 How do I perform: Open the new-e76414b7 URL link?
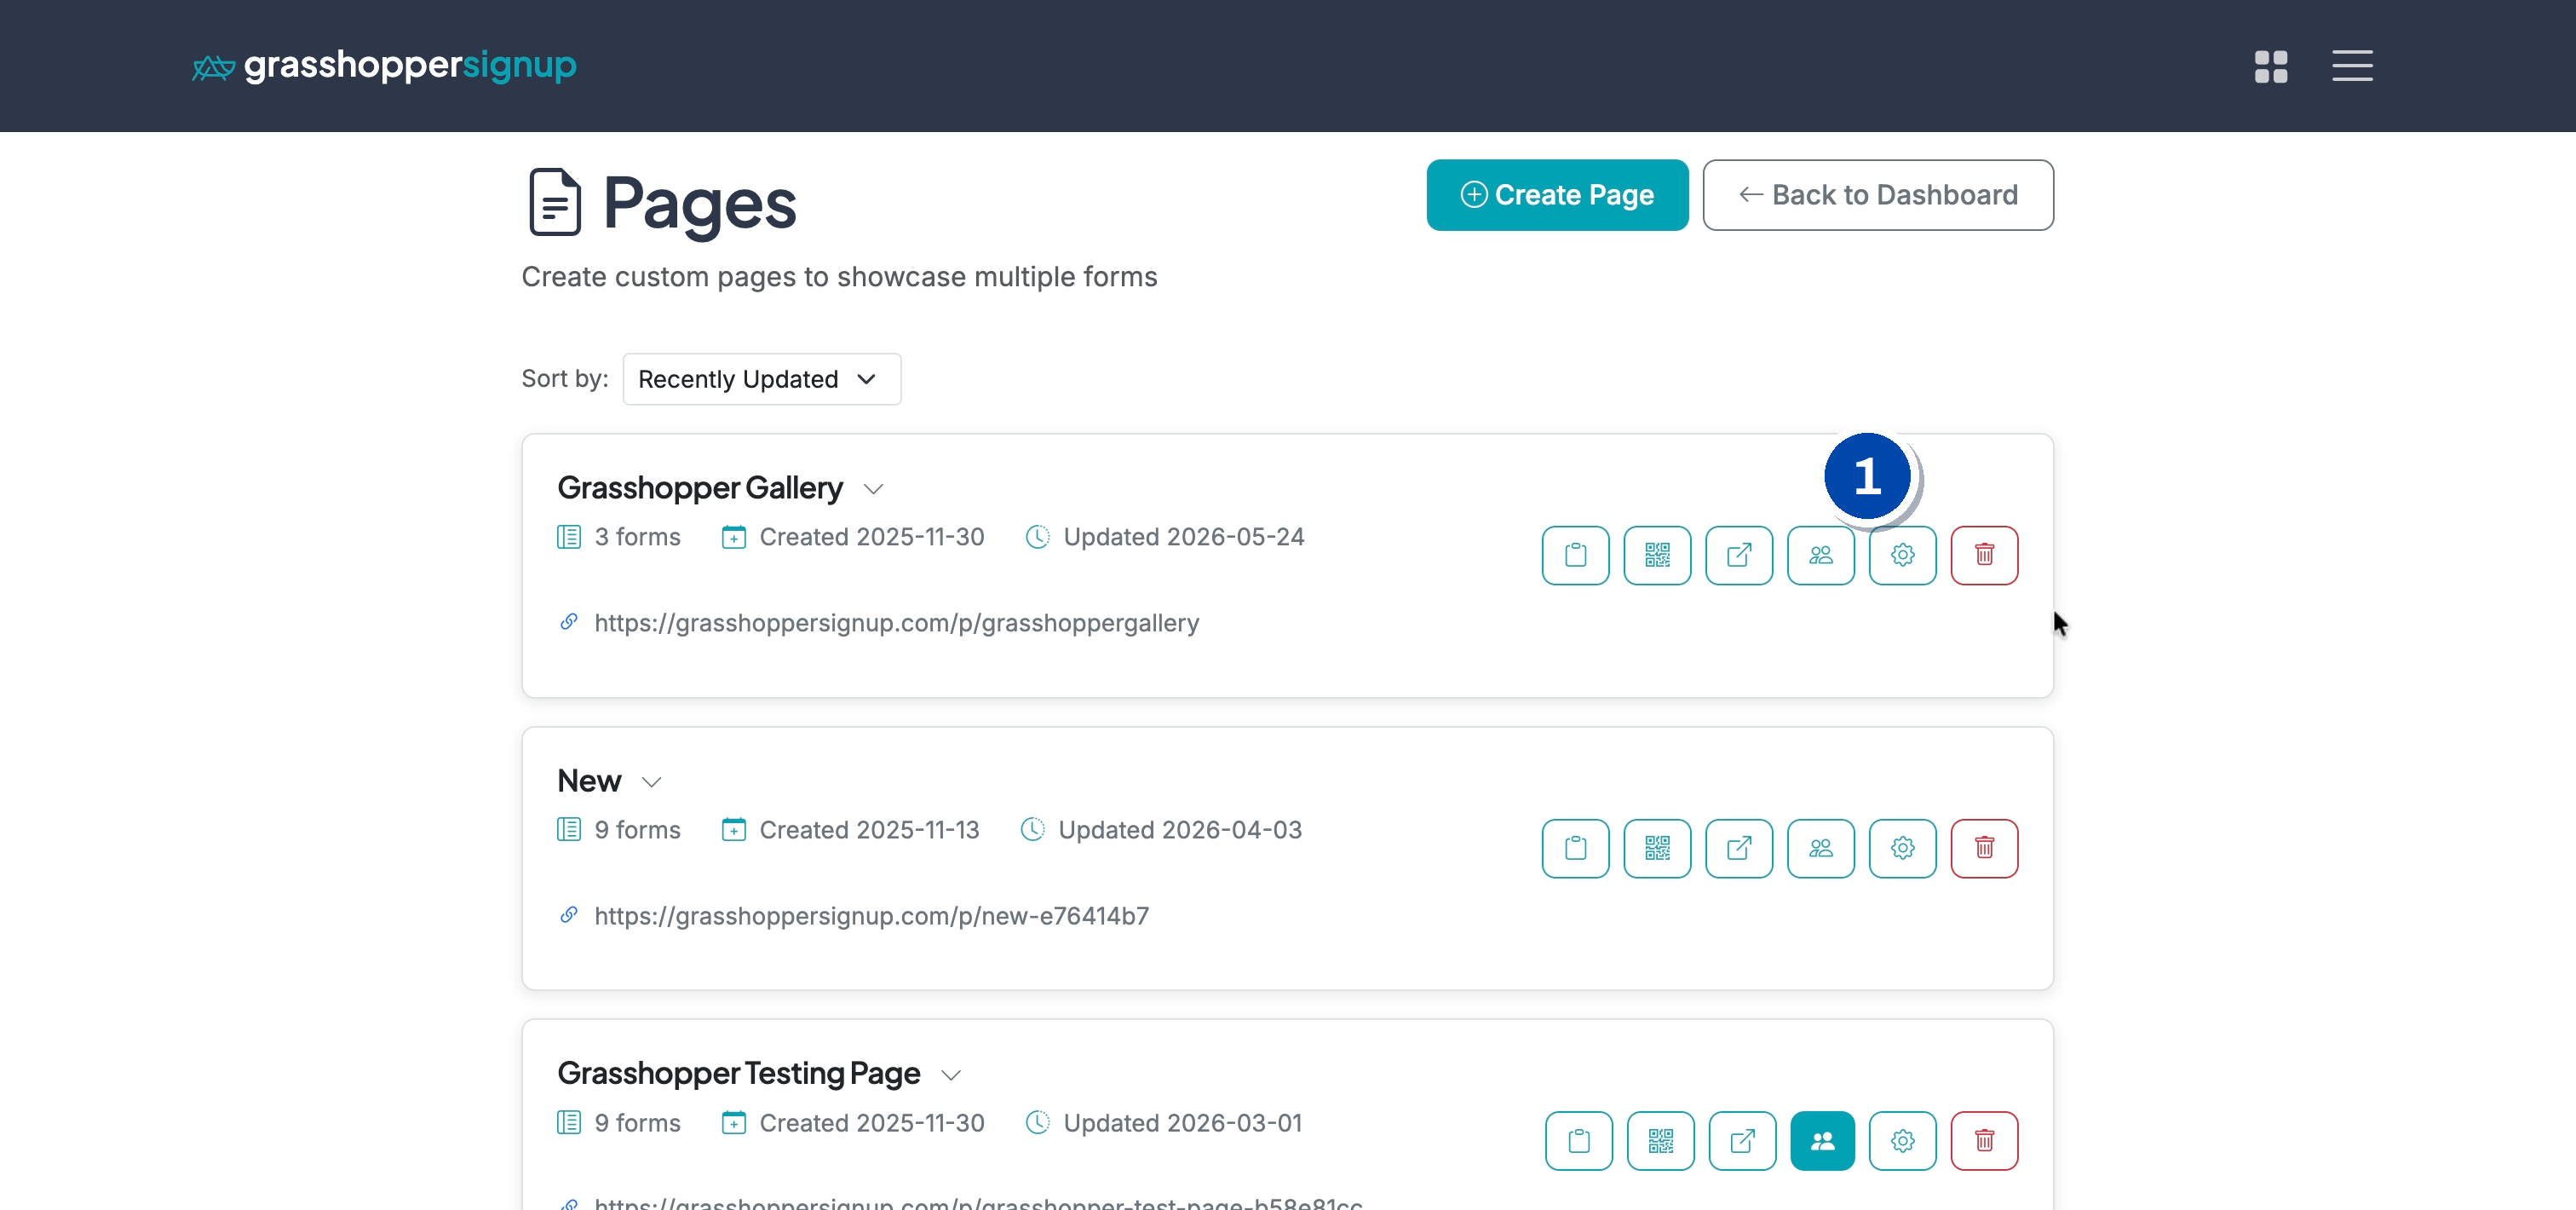871,916
